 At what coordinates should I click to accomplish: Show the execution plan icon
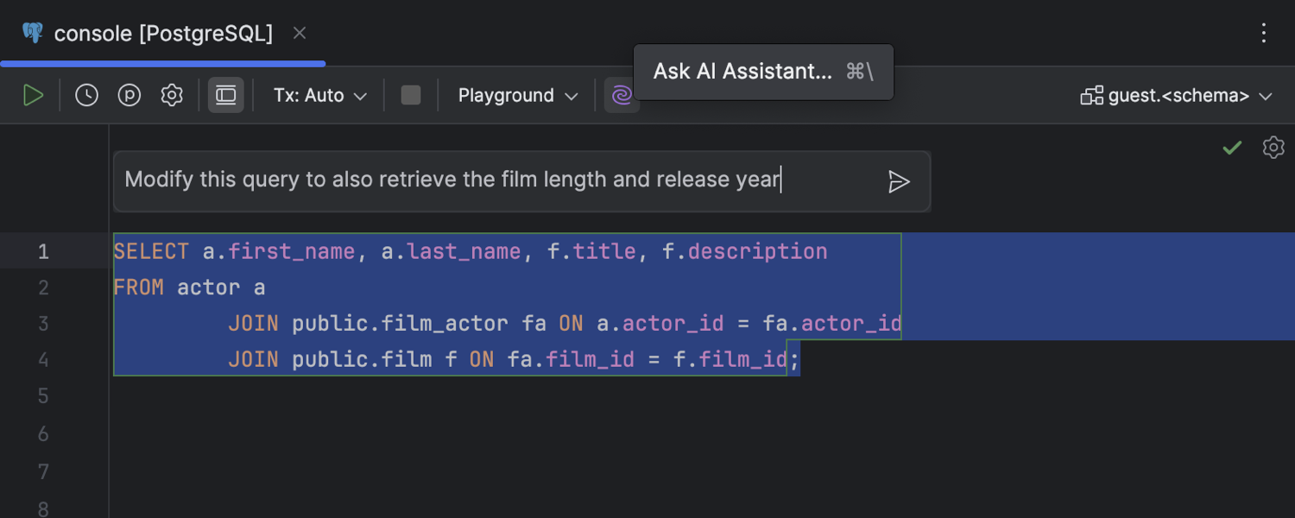(129, 95)
